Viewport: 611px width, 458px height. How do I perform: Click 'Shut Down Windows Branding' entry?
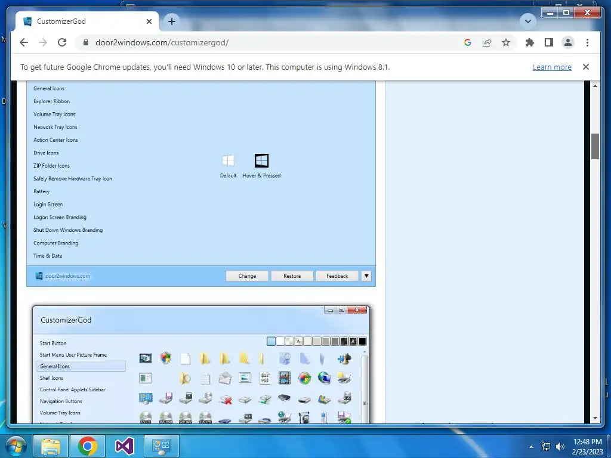tap(68, 230)
